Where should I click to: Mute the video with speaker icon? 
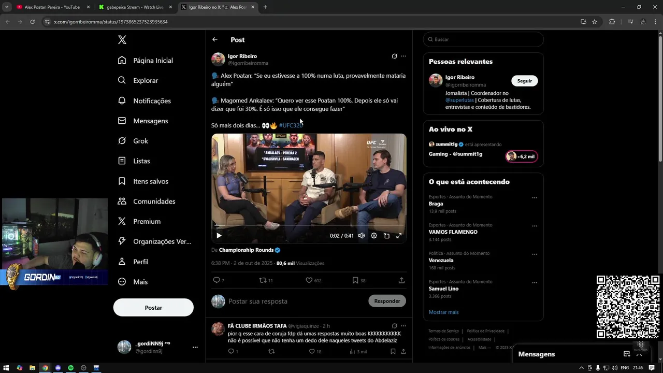(362, 236)
